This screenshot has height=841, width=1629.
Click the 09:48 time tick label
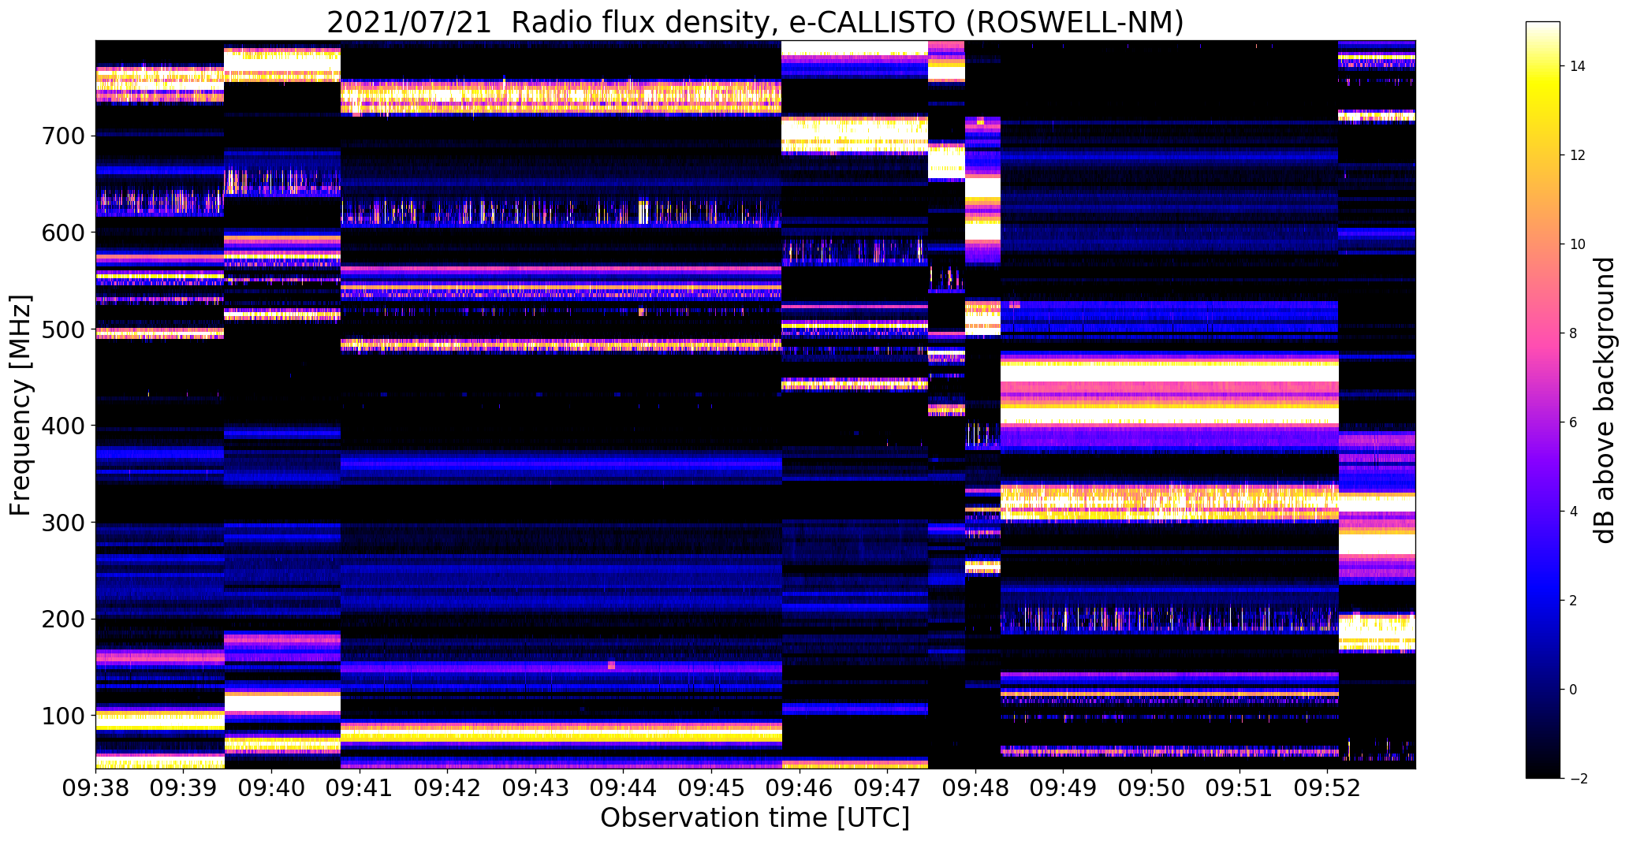(x=976, y=788)
